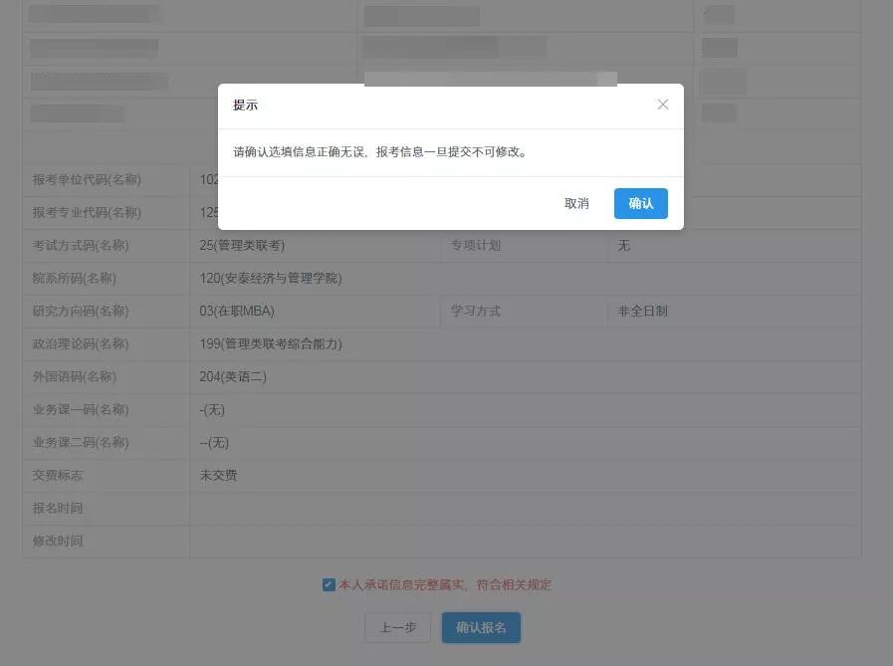Click the 非全日制 study mode value
The width and height of the screenshot is (893, 666).
[642, 312]
